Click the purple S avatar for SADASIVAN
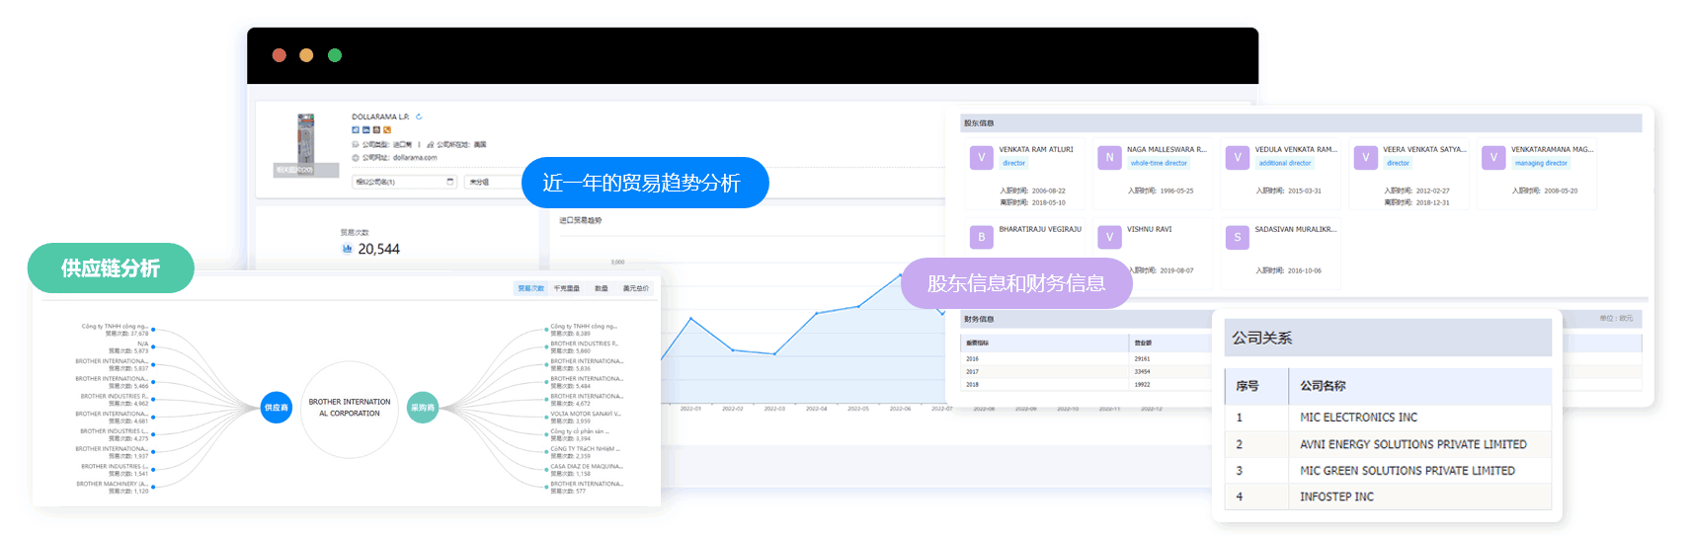Viewport: 1690px width, 535px height. point(1237,237)
